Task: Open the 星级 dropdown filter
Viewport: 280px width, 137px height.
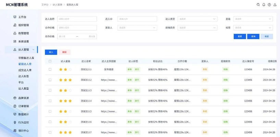Action: 253,19
